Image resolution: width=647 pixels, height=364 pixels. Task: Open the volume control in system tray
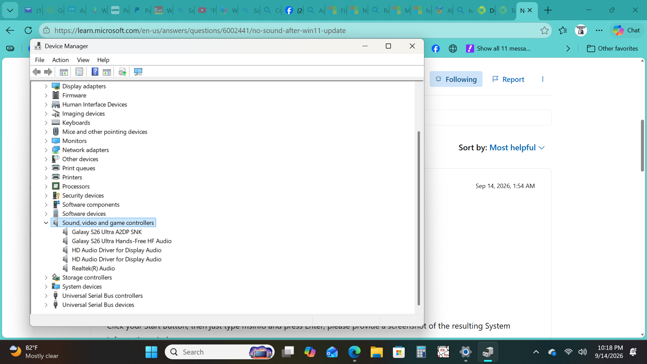click(583, 352)
